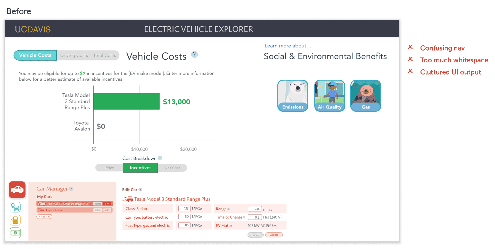Click the help icon beside Edit Car

pos(140,190)
